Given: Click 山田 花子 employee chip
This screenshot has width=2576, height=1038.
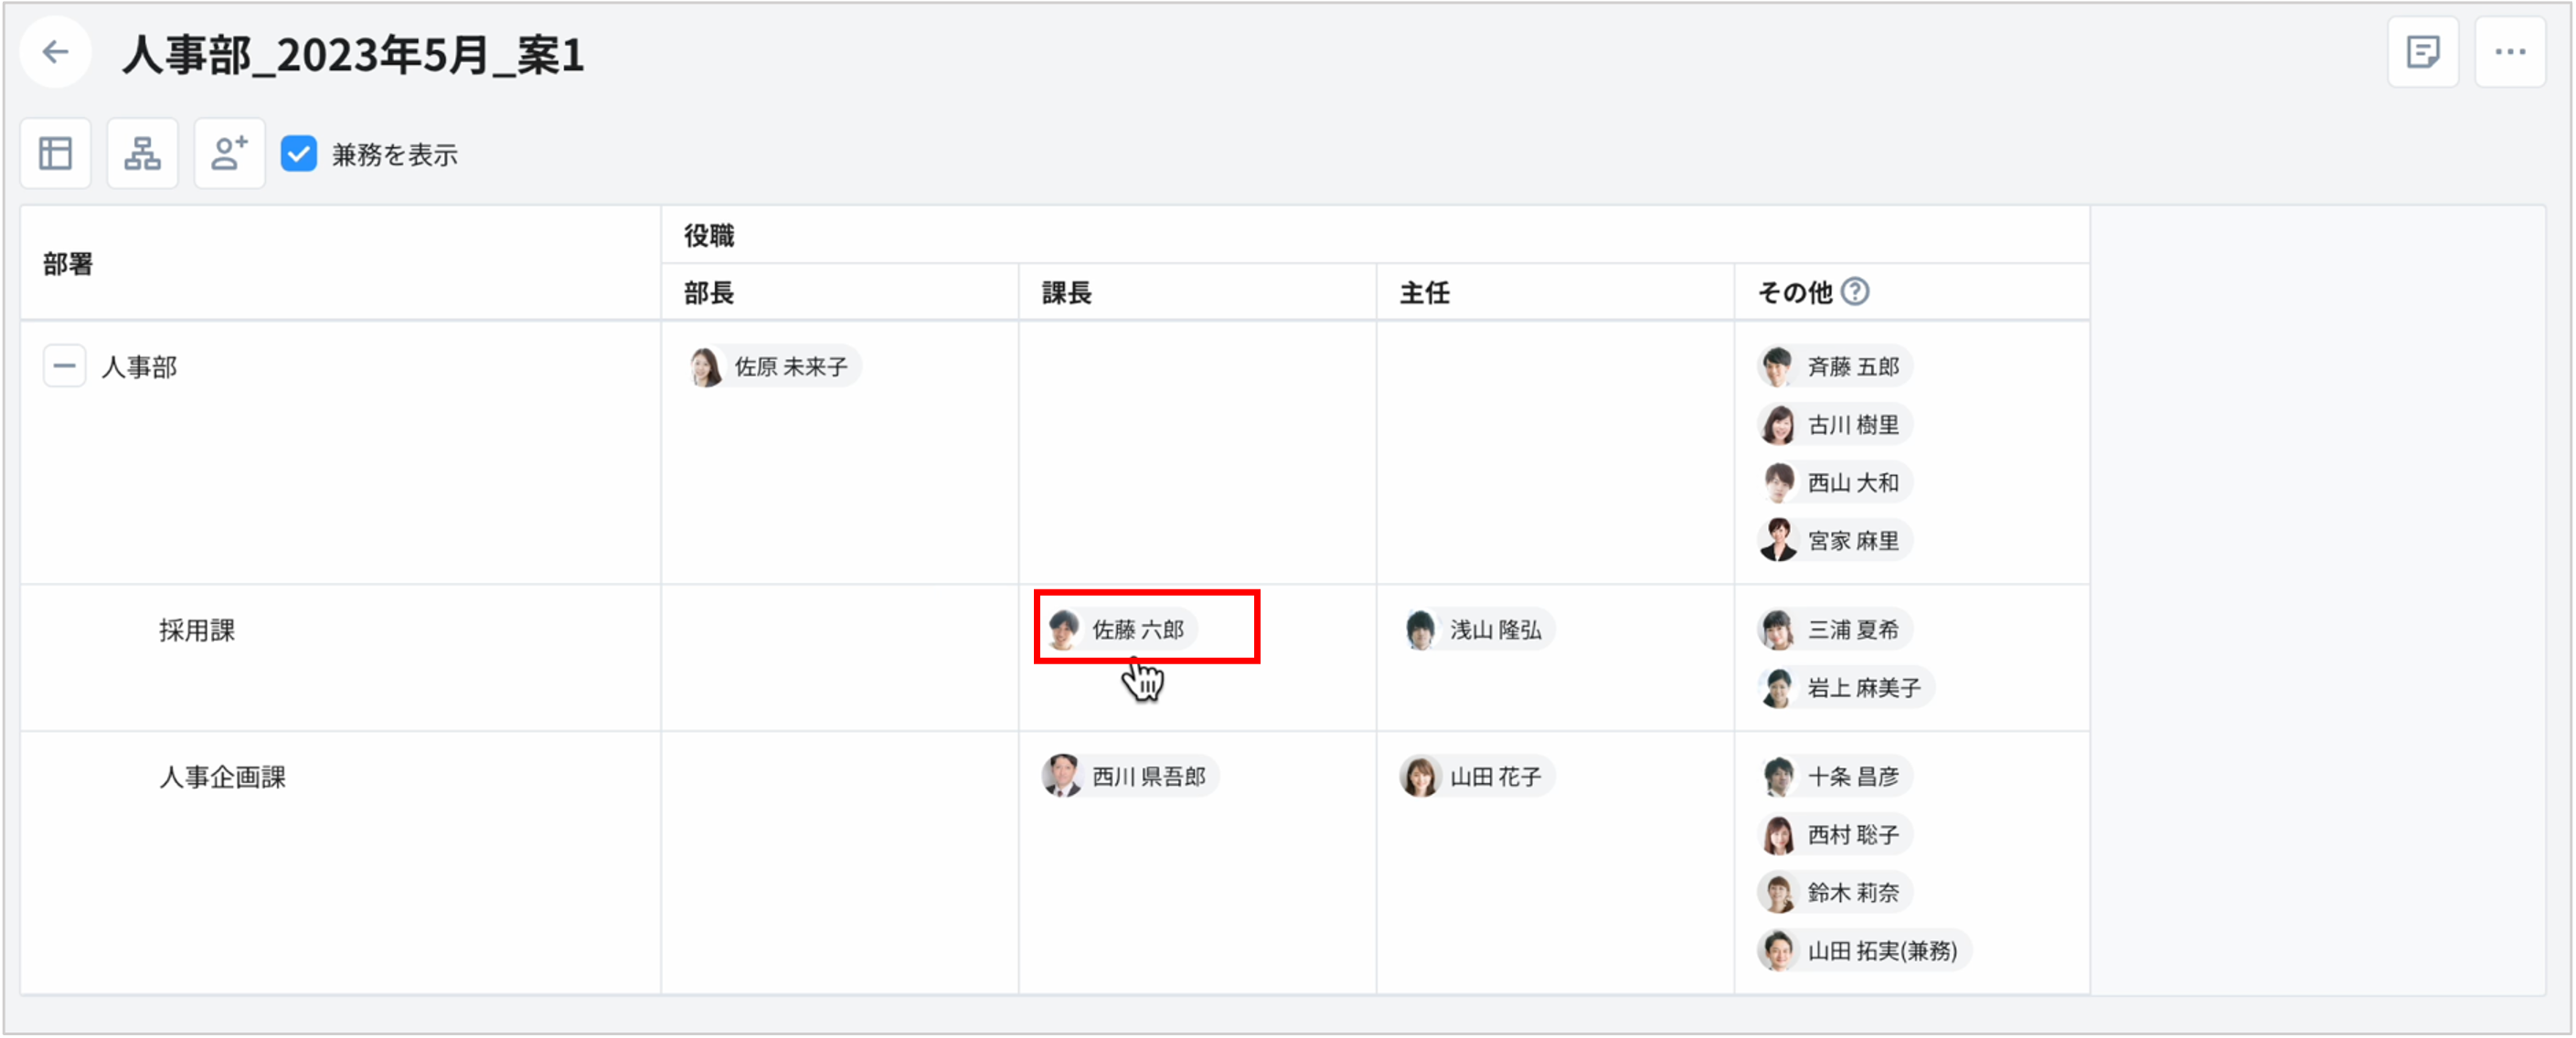Looking at the screenshot, I should [1478, 776].
